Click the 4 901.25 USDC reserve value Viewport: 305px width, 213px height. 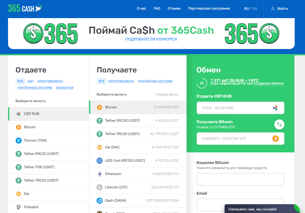167,161
